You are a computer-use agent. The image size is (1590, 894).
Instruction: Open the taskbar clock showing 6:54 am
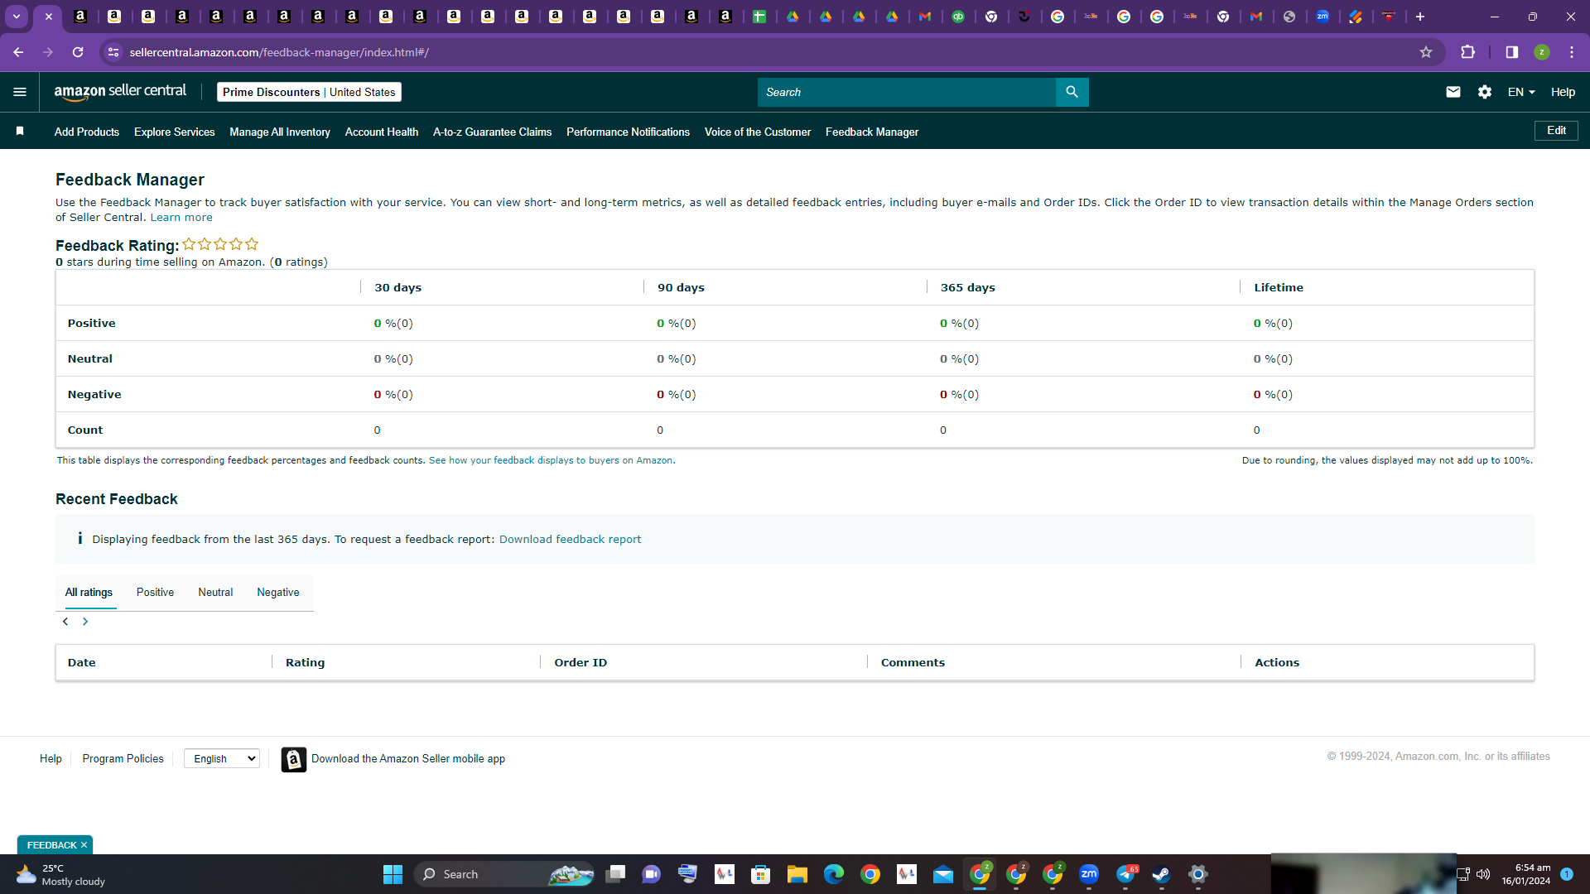pyautogui.click(x=1525, y=874)
